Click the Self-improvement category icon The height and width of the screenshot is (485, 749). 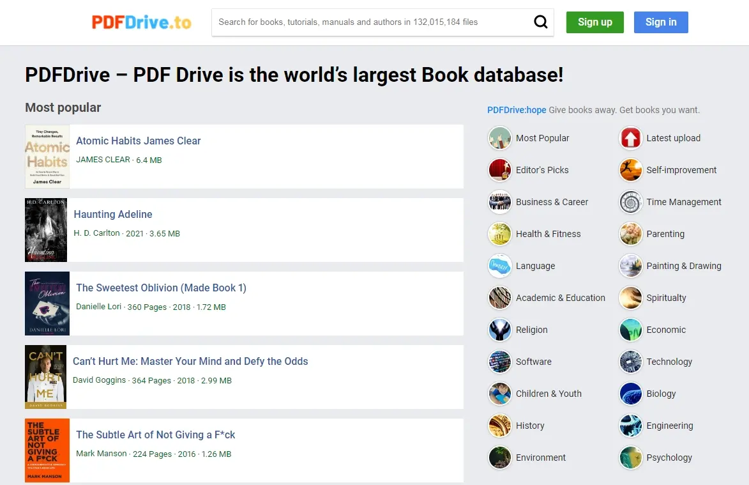point(630,170)
